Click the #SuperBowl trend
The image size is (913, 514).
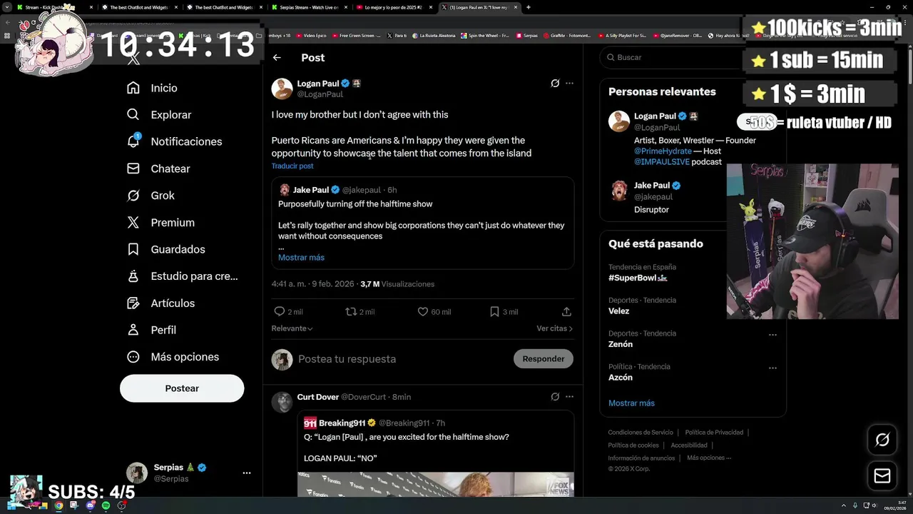[x=638, y=278]
